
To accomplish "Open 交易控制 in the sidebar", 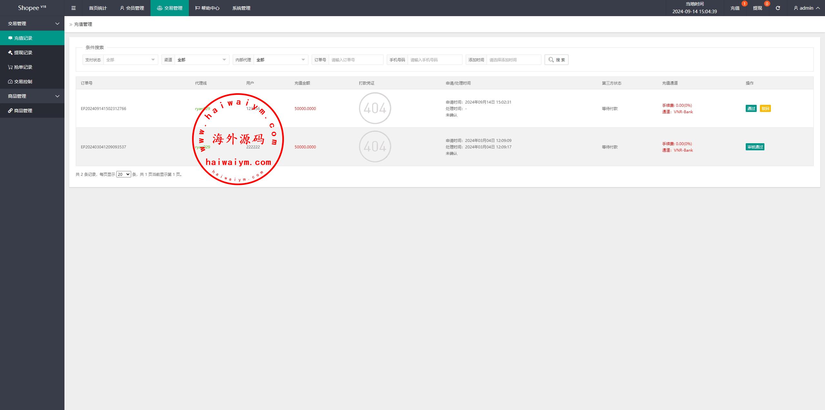I will tap(23, 82).
